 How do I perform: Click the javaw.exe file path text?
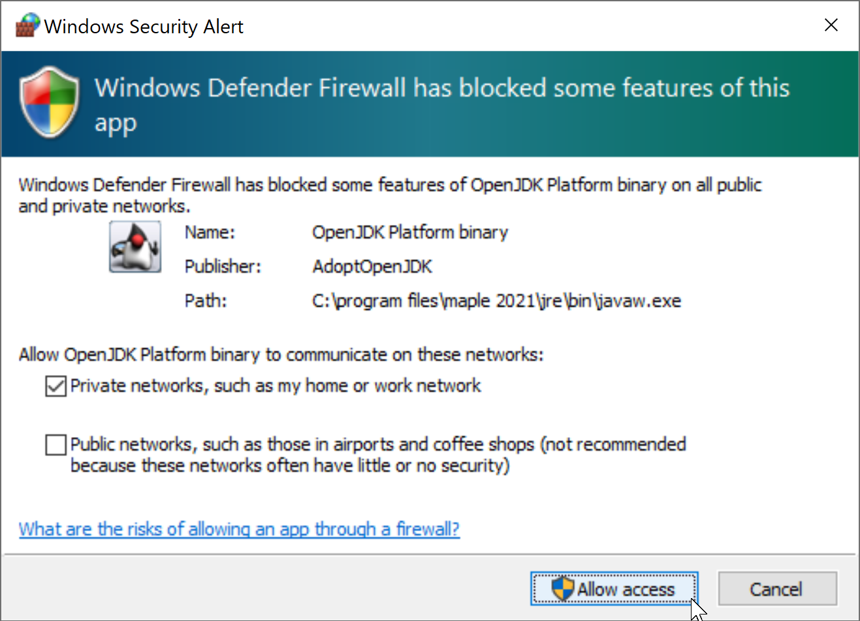point(496,301)
